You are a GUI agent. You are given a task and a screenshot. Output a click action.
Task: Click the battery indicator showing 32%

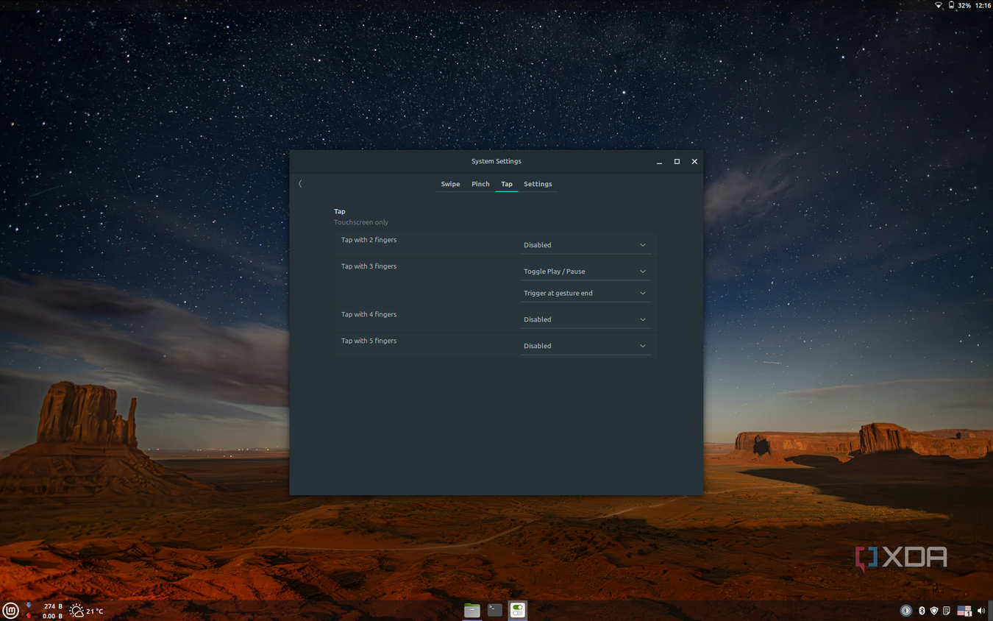(960, 5)
